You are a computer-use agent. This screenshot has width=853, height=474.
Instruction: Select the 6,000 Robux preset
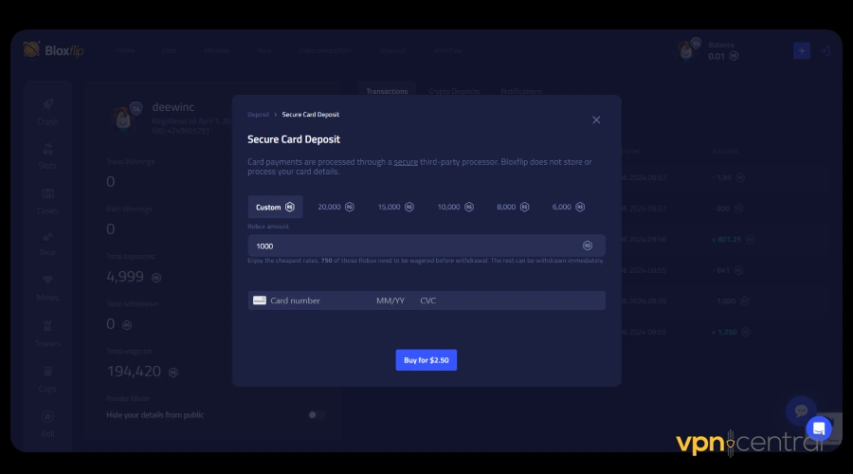(569, 207)
